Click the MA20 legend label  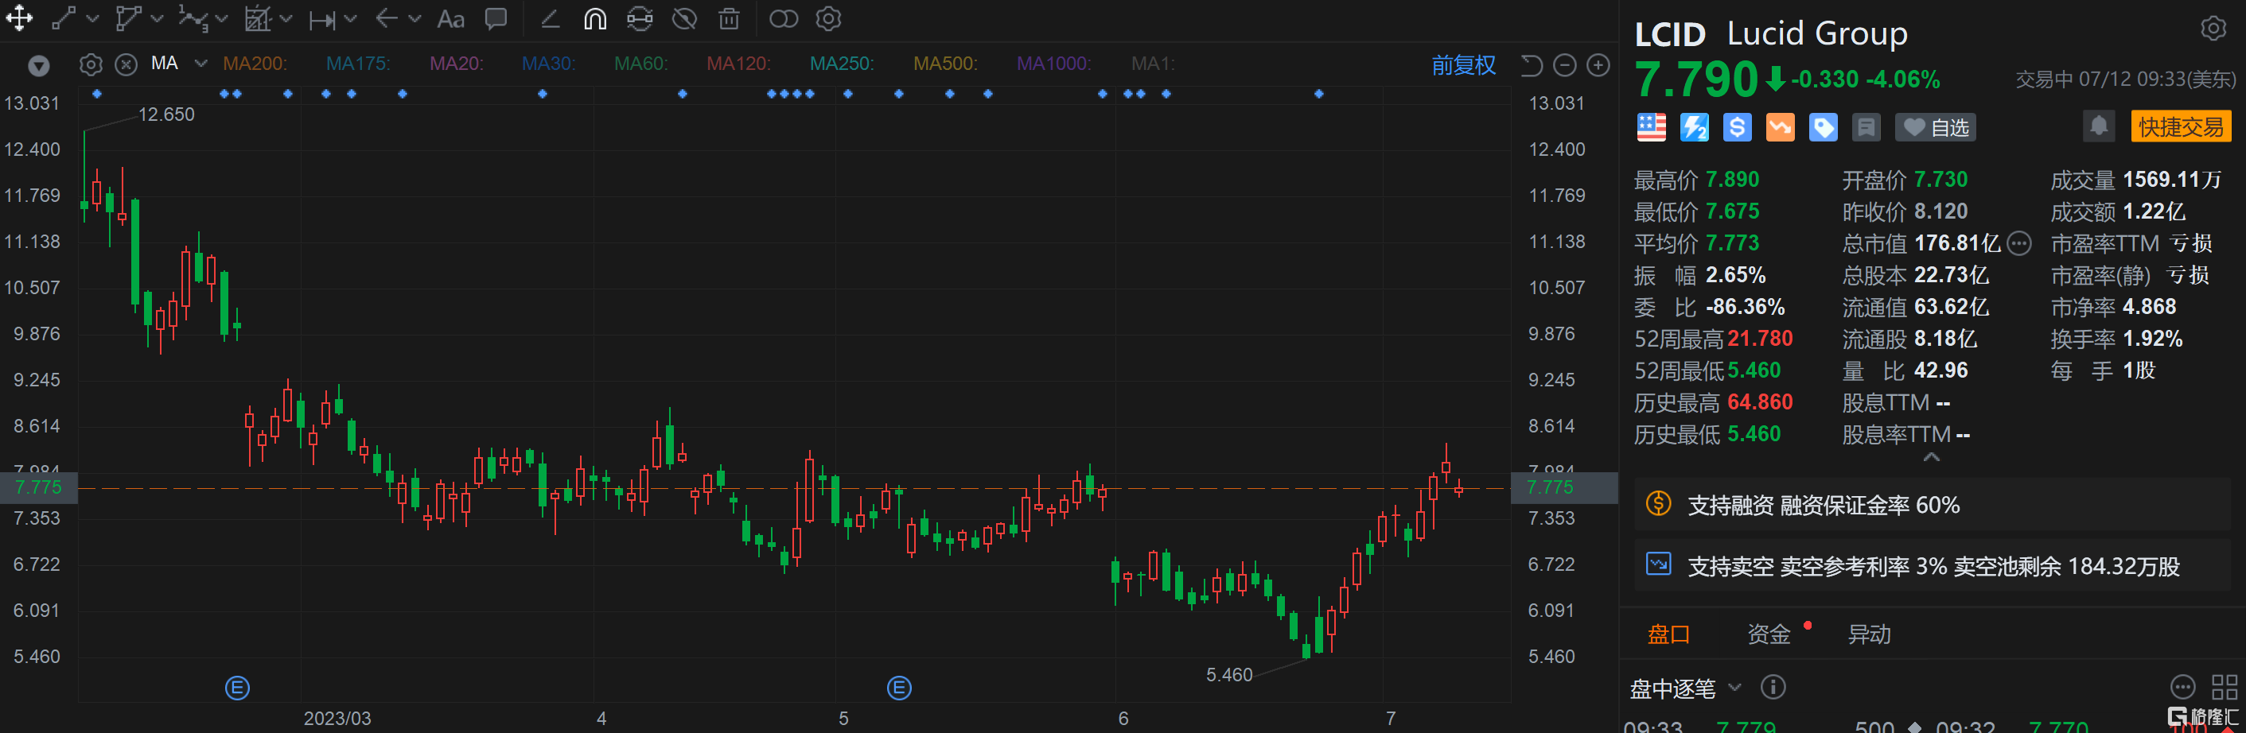[x=456, y=64]
